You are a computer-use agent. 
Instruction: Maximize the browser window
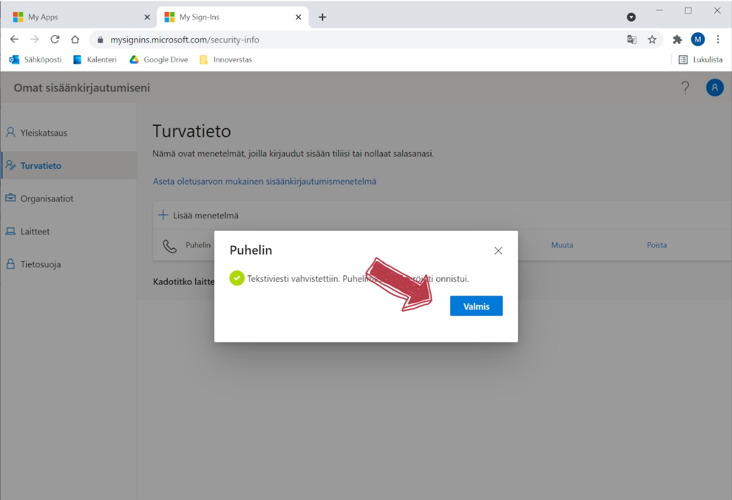click(688, 11)
